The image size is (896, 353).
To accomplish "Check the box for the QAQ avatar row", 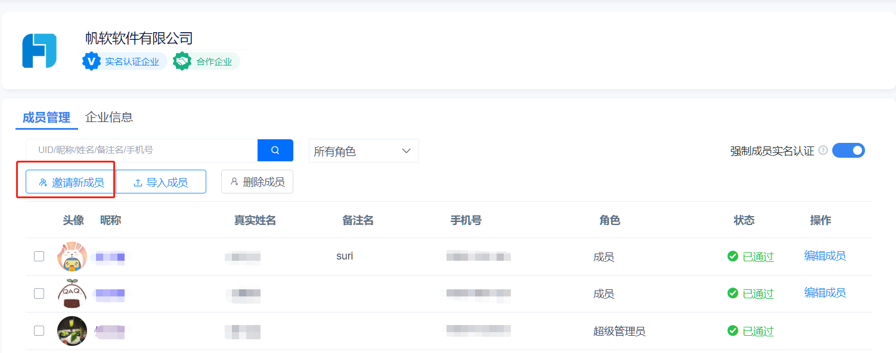I will (x=39, y=293).
